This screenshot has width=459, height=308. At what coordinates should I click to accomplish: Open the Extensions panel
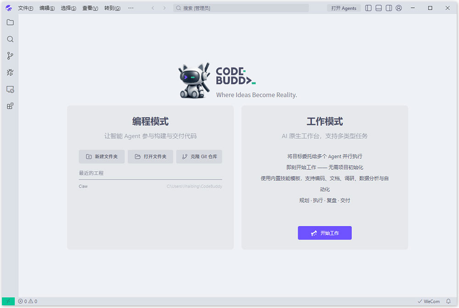click(x=10, y=106)
